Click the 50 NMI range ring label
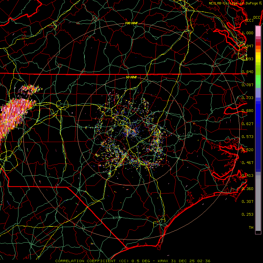This screenshot has height=263, width=263. point(131,77)
